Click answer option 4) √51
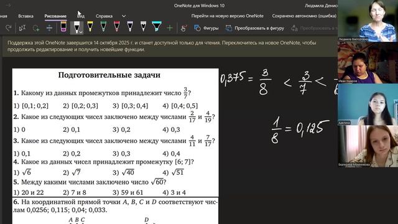 (173, 172)
